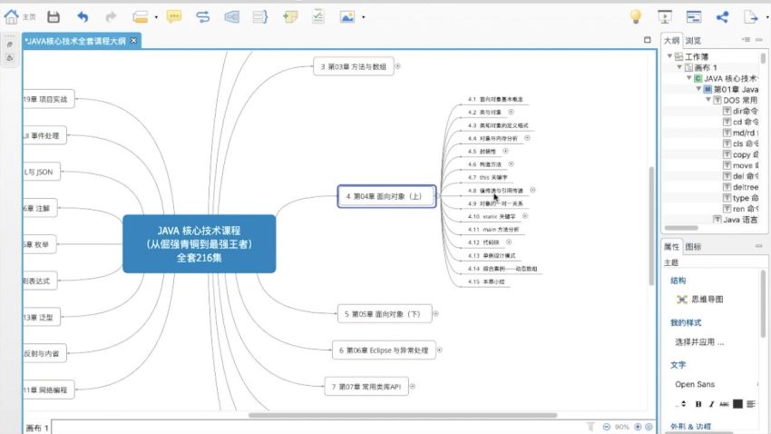Select the 项目实战 chapter topic
771x434 pixels.
pyautogui.click(x=48, y=99)
